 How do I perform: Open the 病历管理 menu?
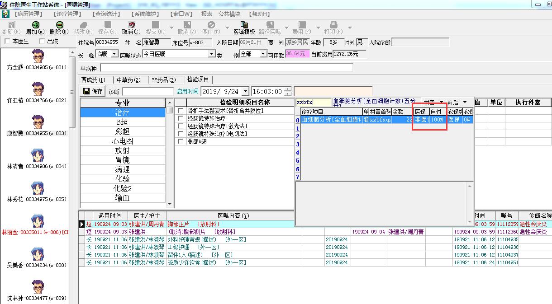click(29, 14)
